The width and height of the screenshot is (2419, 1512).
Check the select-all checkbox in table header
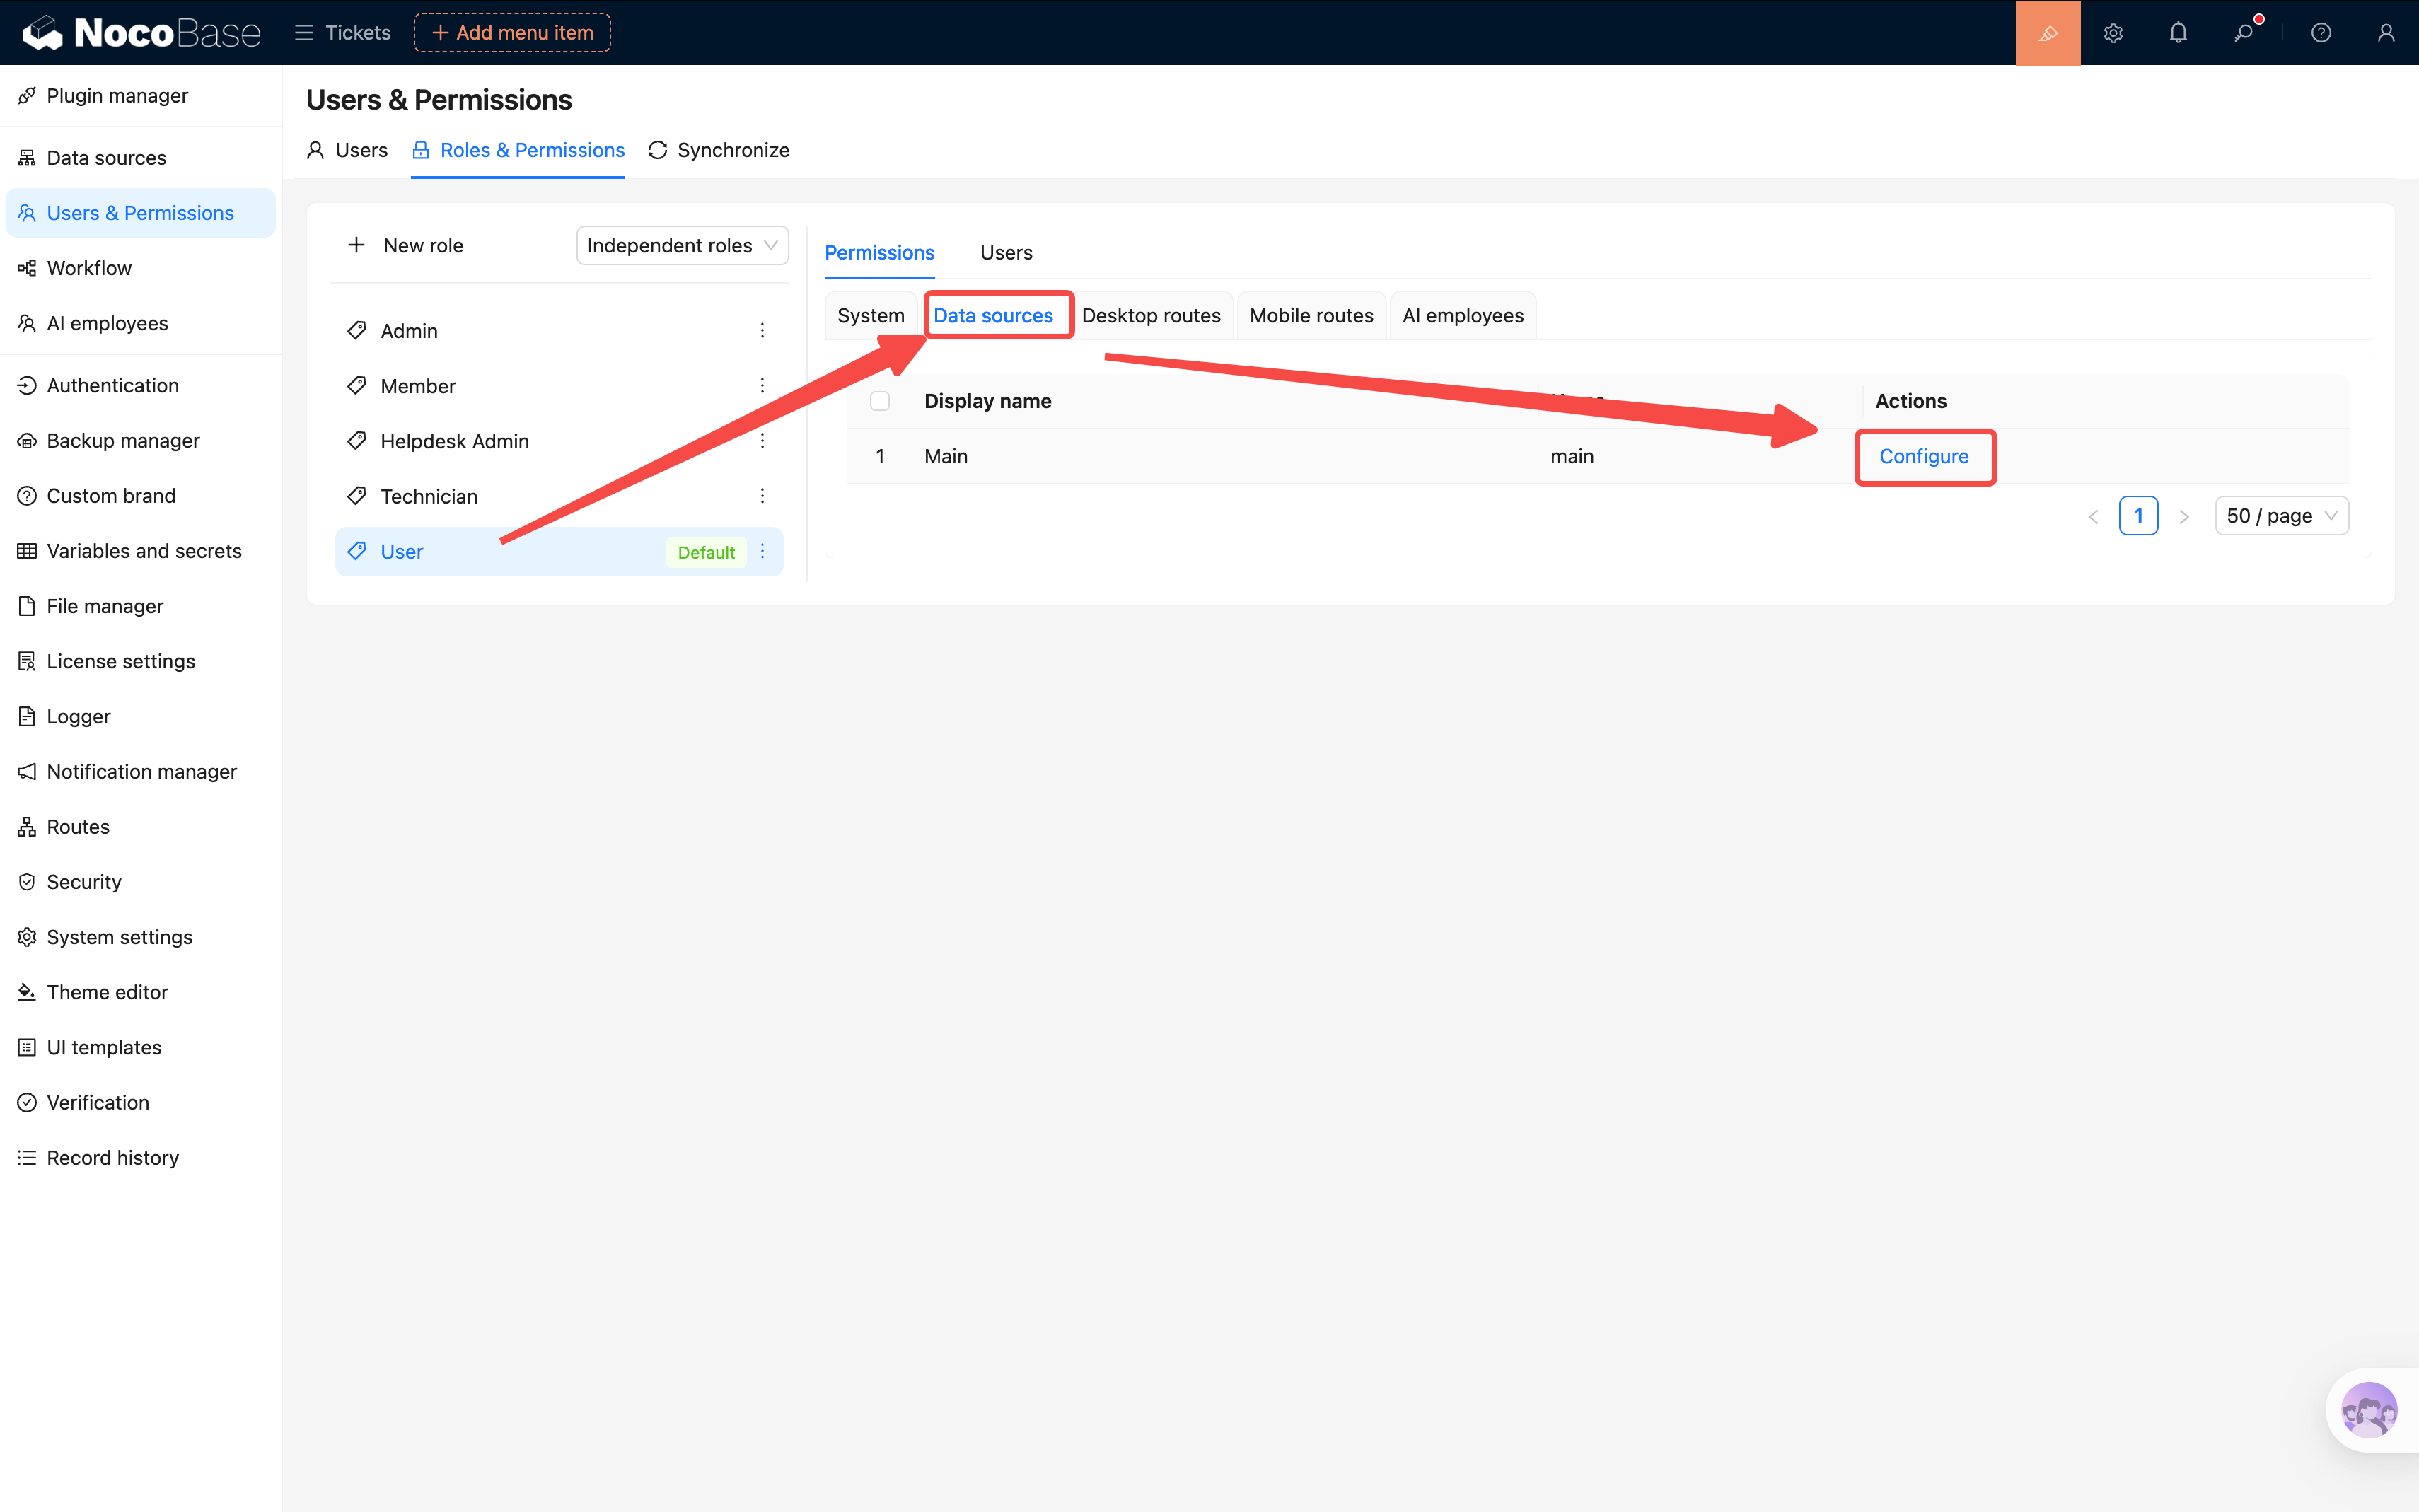[879, 401]
